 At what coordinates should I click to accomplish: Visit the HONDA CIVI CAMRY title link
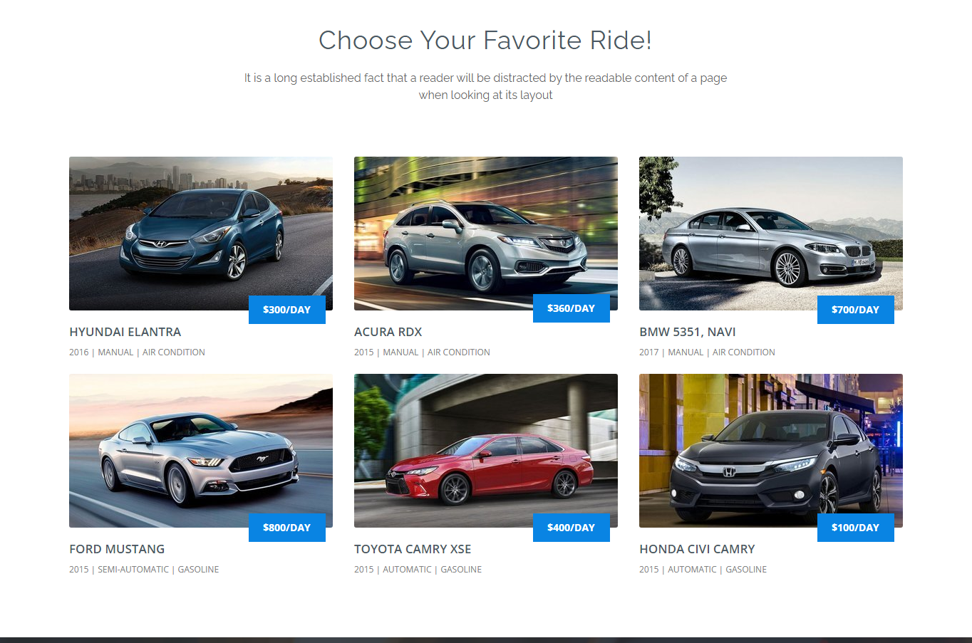697,549
